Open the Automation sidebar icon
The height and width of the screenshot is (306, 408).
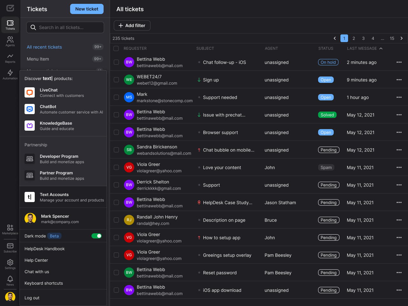click(10, 75)
